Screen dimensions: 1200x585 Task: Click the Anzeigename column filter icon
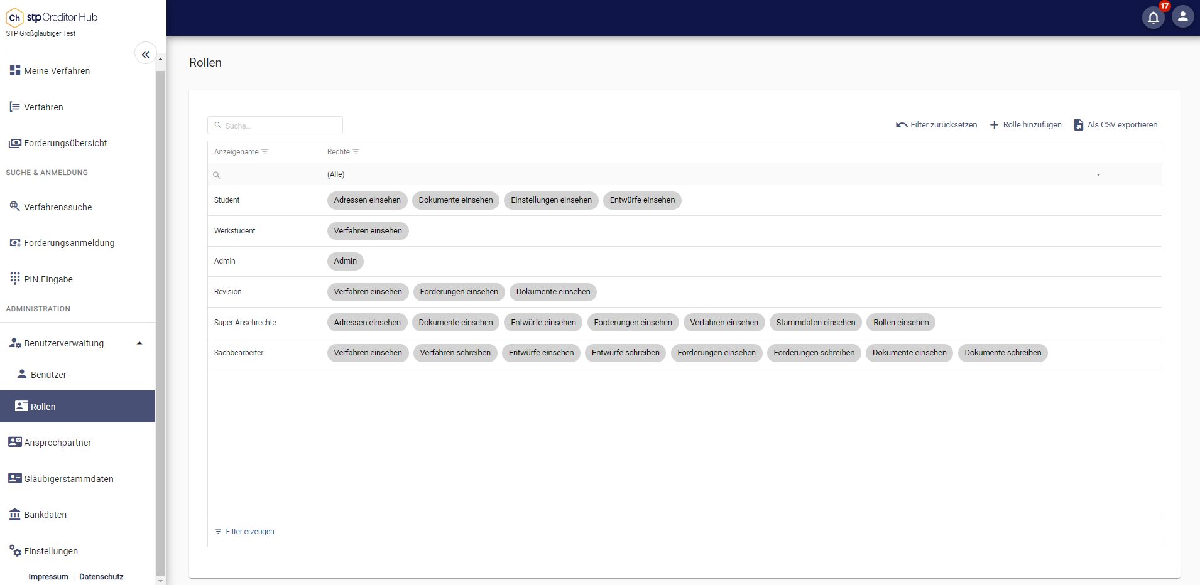pyautogui.click(x=265, y=151)
